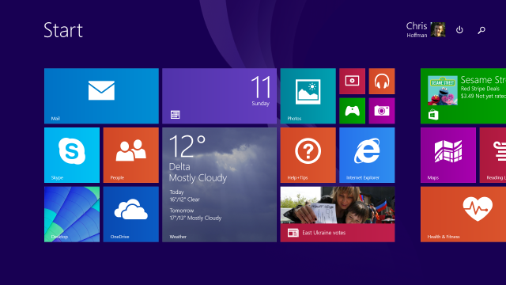Open the Weather tile for Delta
Viewport: 506px width, 285px height.
pos(220,184)
